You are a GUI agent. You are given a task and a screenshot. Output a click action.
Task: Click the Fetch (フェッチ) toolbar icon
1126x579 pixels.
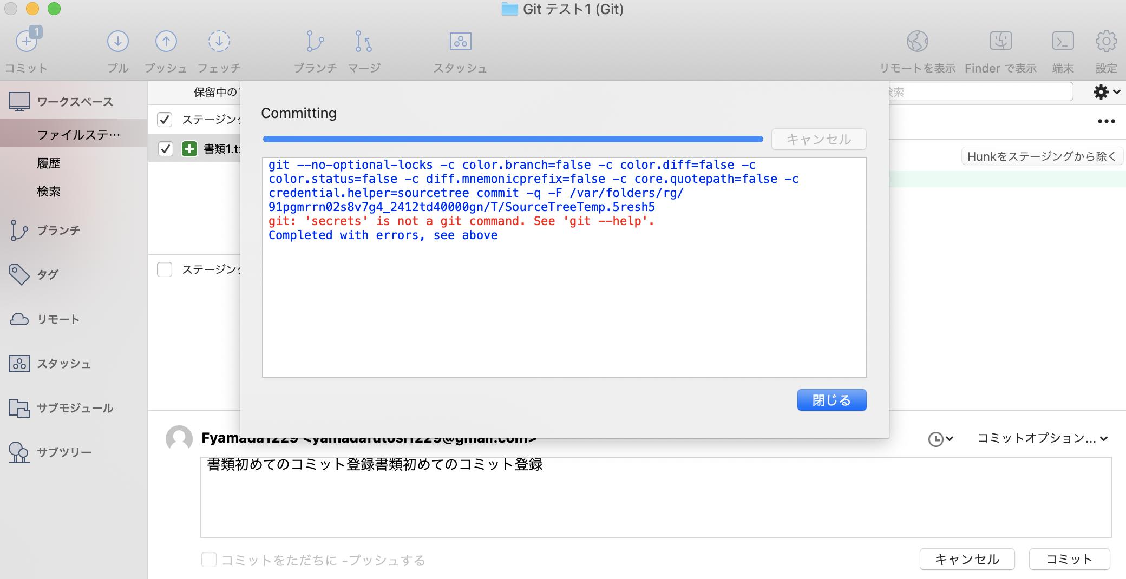[219, 41]
